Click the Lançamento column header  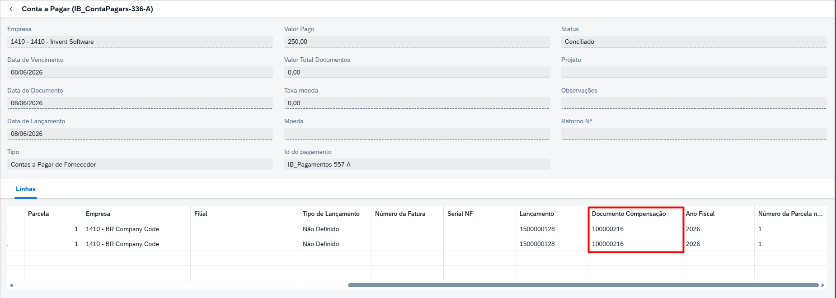click(552, 214)
